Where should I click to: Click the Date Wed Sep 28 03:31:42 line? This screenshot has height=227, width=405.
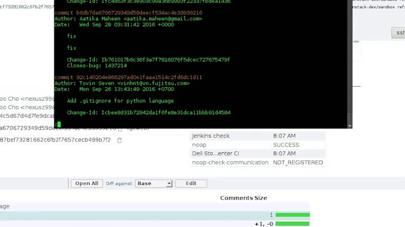114,25
